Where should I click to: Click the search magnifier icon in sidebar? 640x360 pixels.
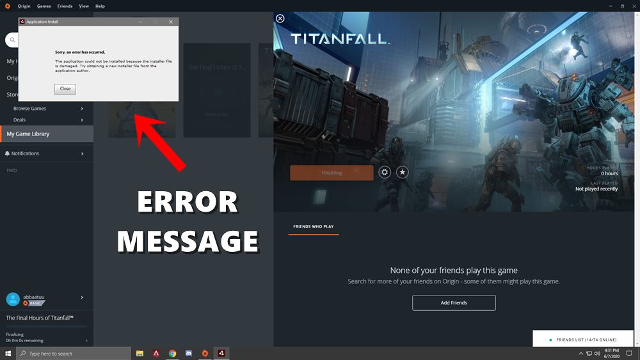12,40
